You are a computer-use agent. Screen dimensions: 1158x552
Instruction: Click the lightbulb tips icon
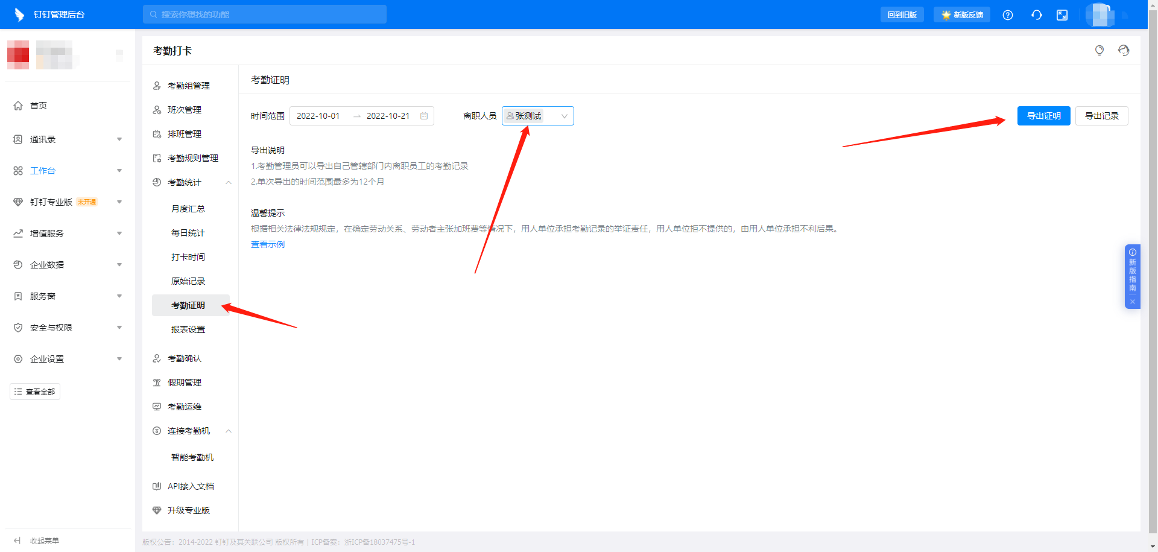coord(1099,51)
